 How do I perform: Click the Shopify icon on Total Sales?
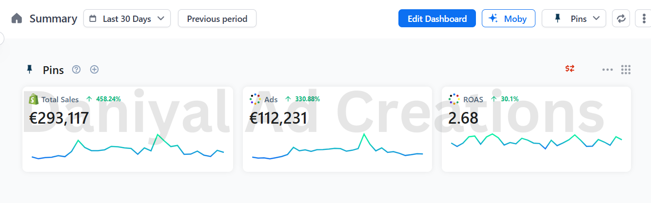coord(34,99)
